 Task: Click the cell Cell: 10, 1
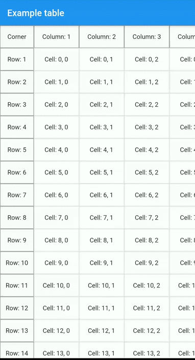coord(102,285)
